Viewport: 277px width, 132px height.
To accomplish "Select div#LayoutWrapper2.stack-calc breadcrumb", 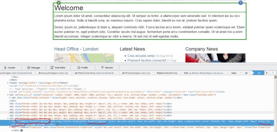I will coord(53,73).
